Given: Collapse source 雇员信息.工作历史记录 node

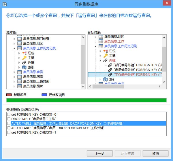Looking at the screenshot, I should pyautogui.click(x=14, y=48).
